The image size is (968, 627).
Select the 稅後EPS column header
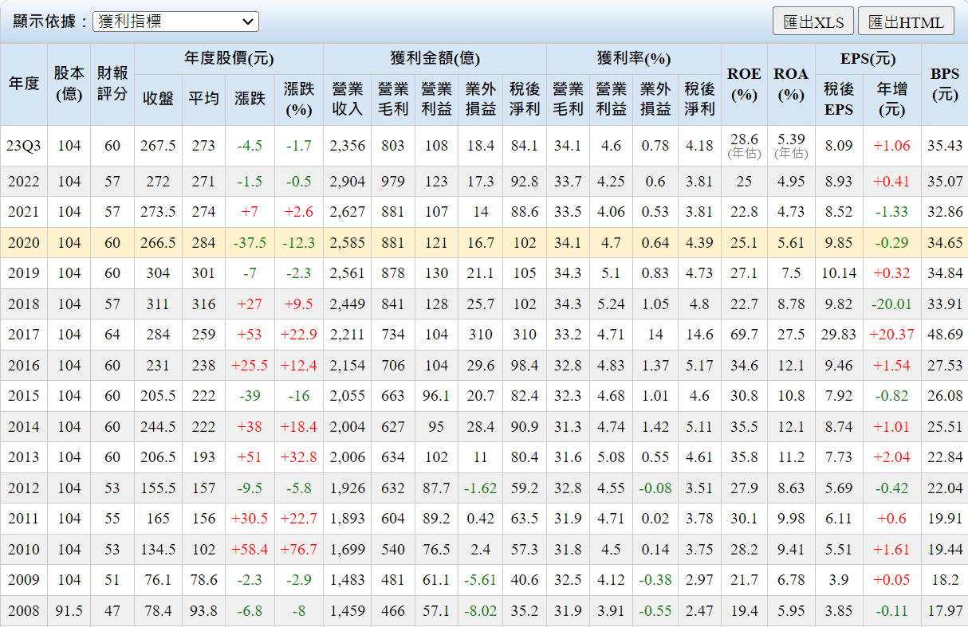[x=839, y=99]
